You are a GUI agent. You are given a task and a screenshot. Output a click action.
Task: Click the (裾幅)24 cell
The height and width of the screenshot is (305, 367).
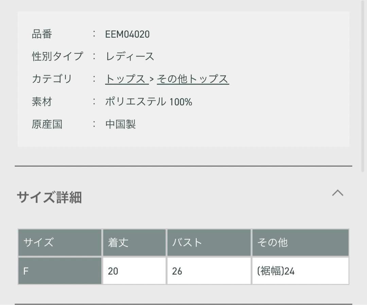300,271
